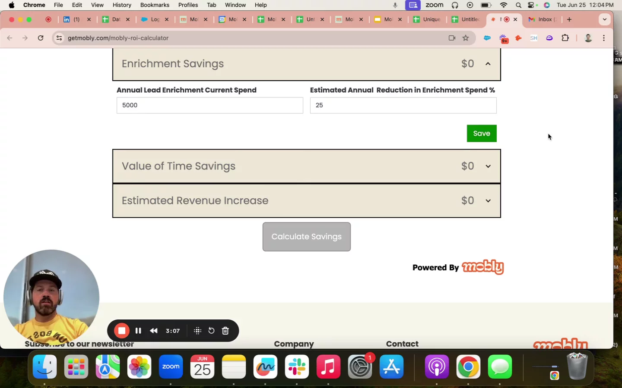
Task: Open Slack from the Dock
Action: click(297, 367)
